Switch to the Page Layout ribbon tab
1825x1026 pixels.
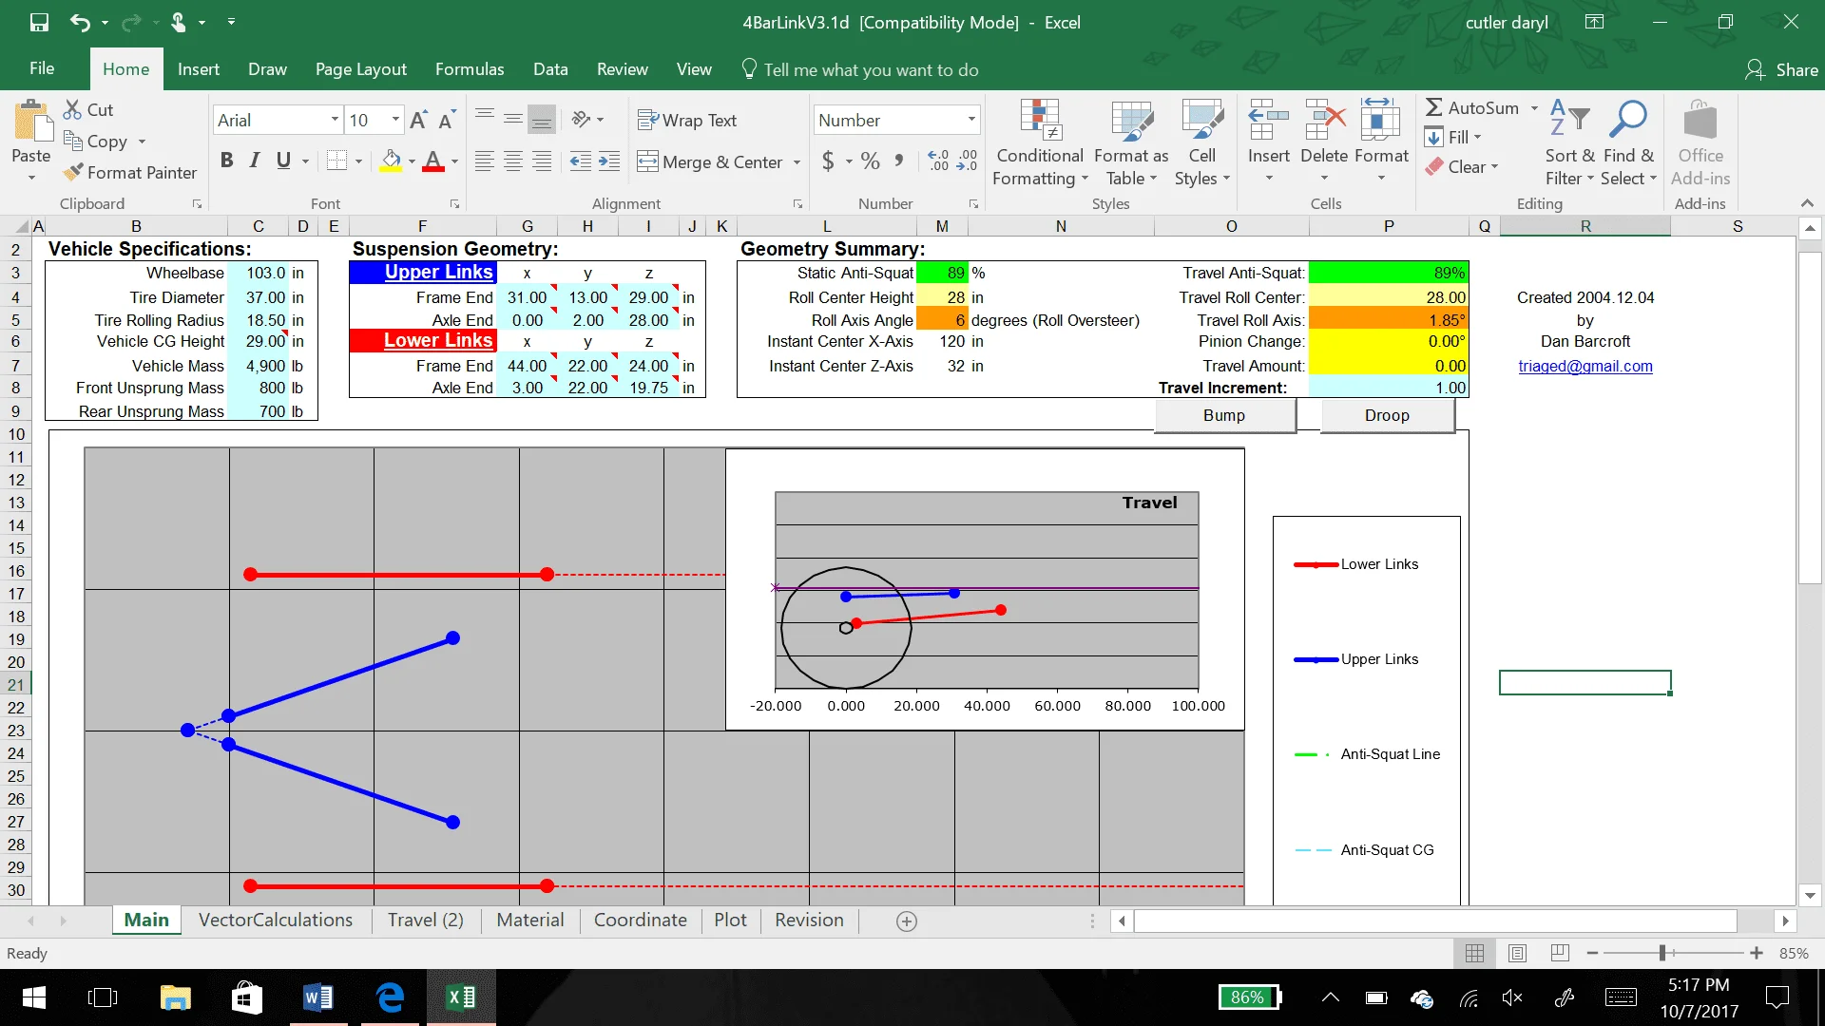pyautogui.click(x=360, y=69)
